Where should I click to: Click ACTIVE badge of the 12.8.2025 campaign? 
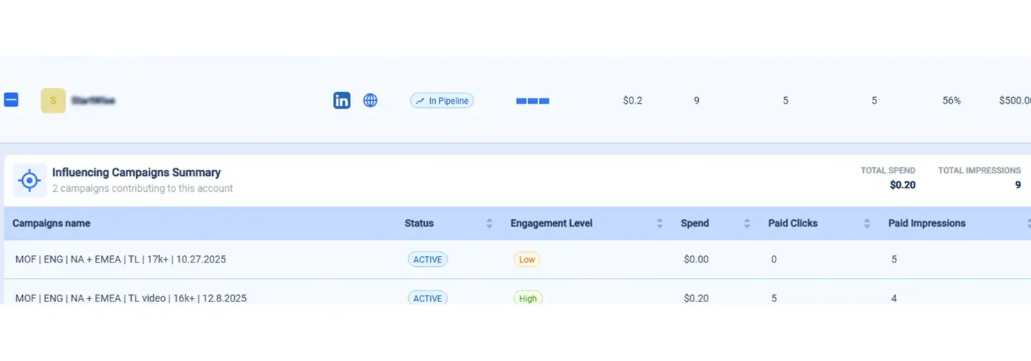coord(427,299)
